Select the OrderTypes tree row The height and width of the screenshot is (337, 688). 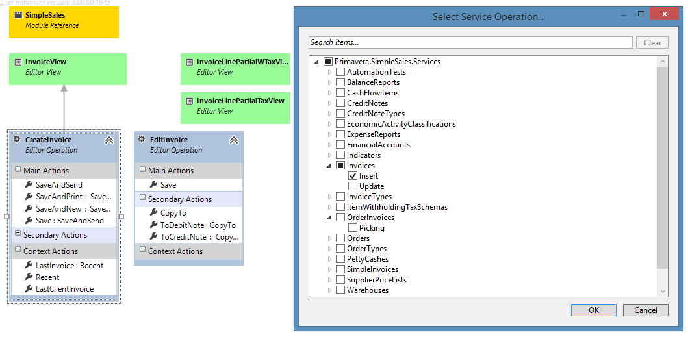366,249
